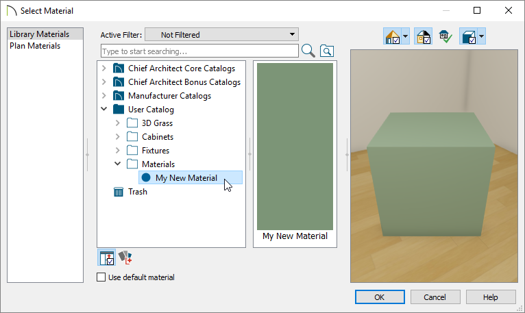
Task: Enable Use default material checkbox
Action: coord(101,277)
